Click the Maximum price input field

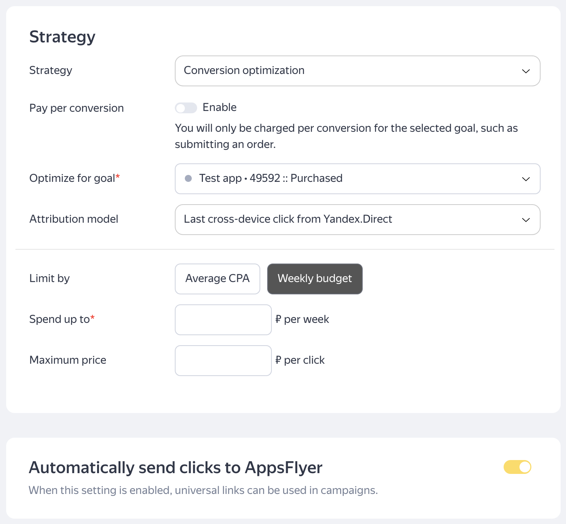[223, 361]
